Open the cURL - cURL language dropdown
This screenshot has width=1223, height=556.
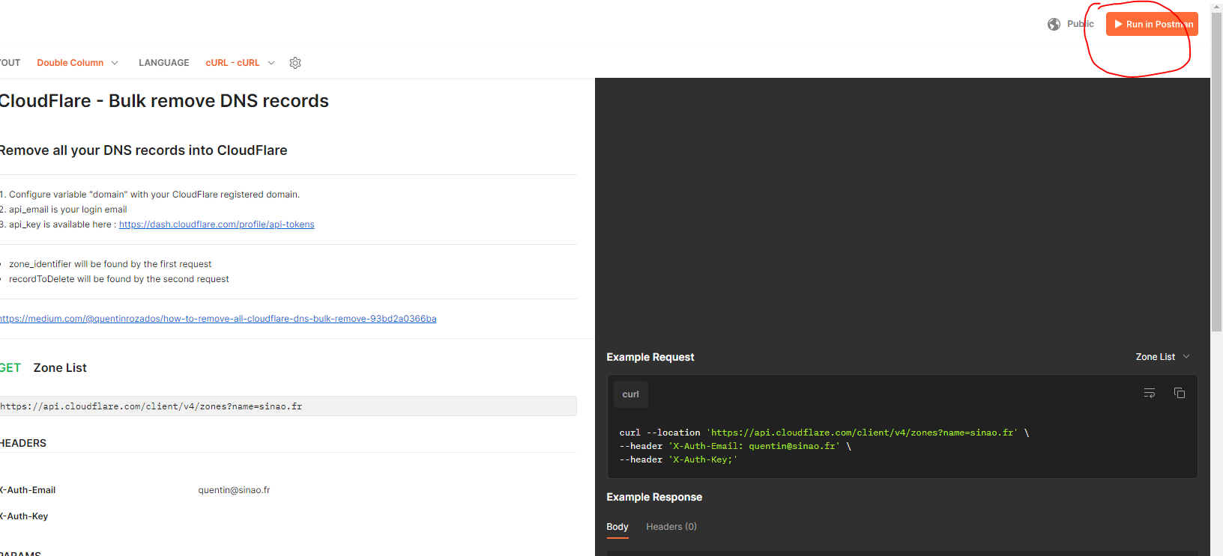coord(240,63)
